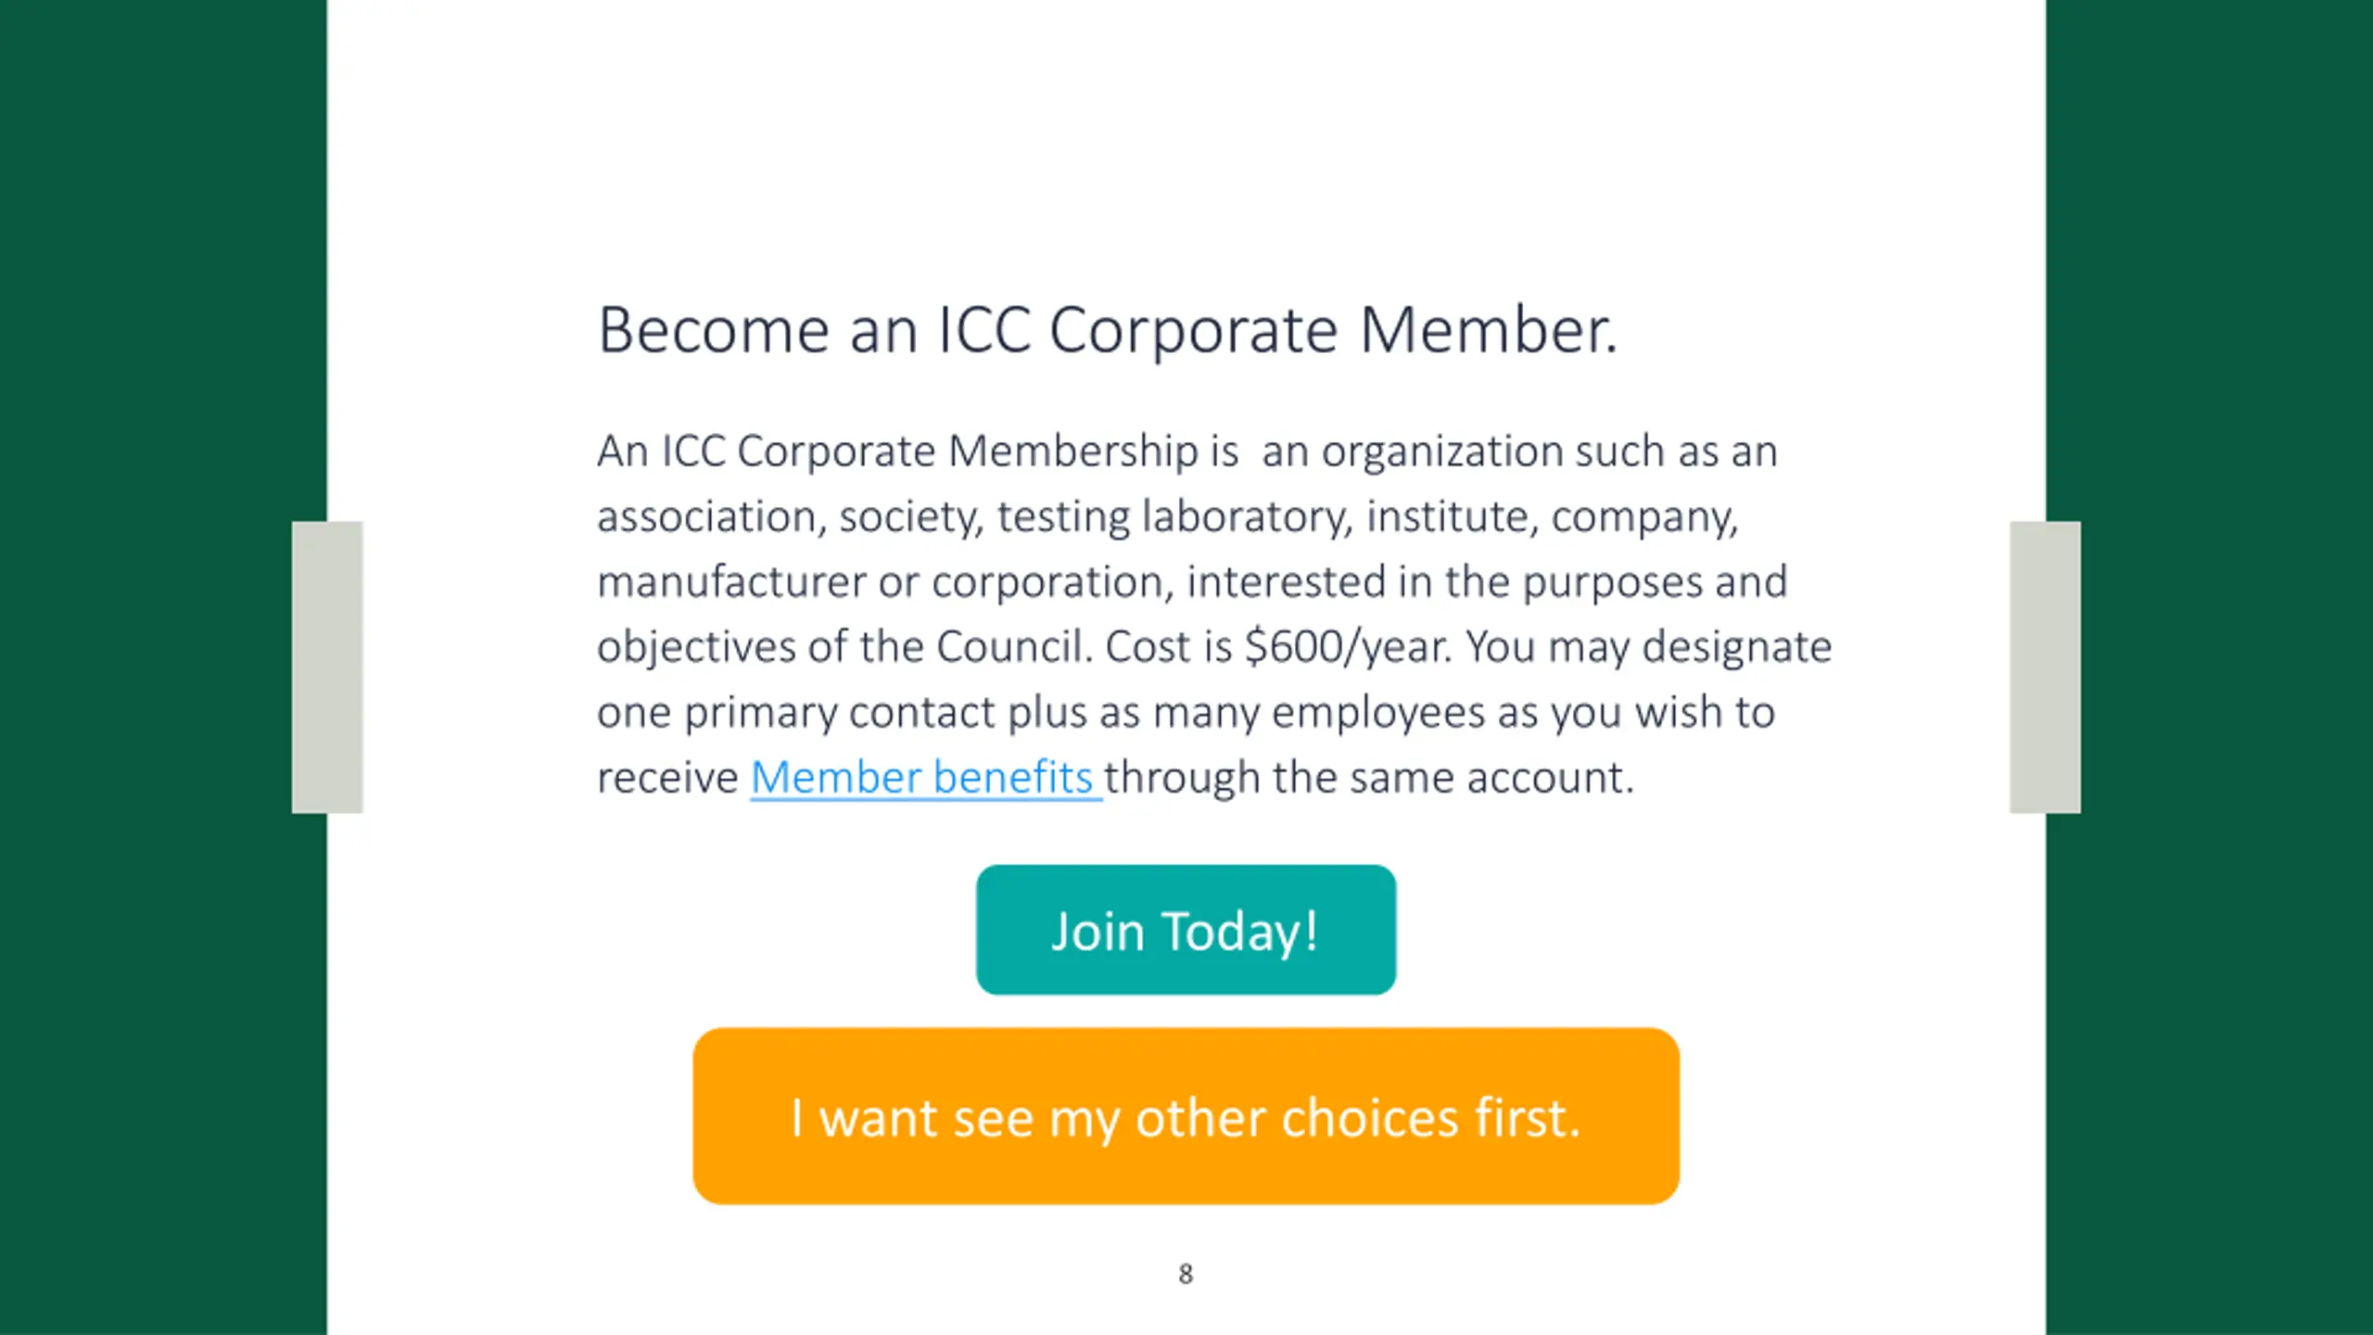Viewport: 2373px width, 1335px height.
Task: Click the word 'Council' in the paragraph
Action: (x=1009, y=647)
